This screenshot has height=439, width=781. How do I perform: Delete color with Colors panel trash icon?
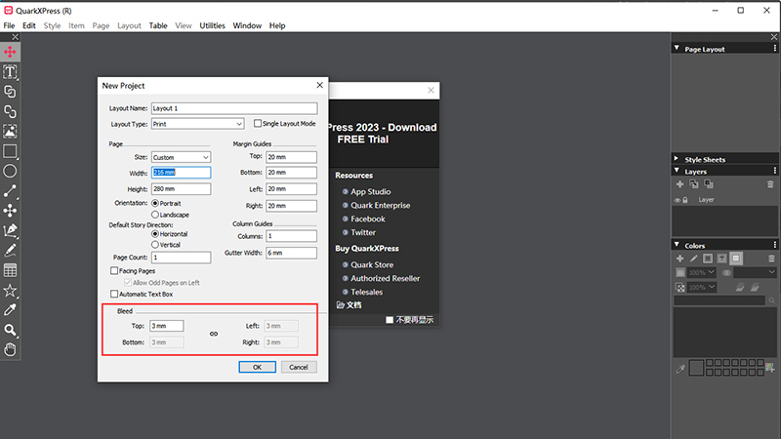click(x=771, y=259)
